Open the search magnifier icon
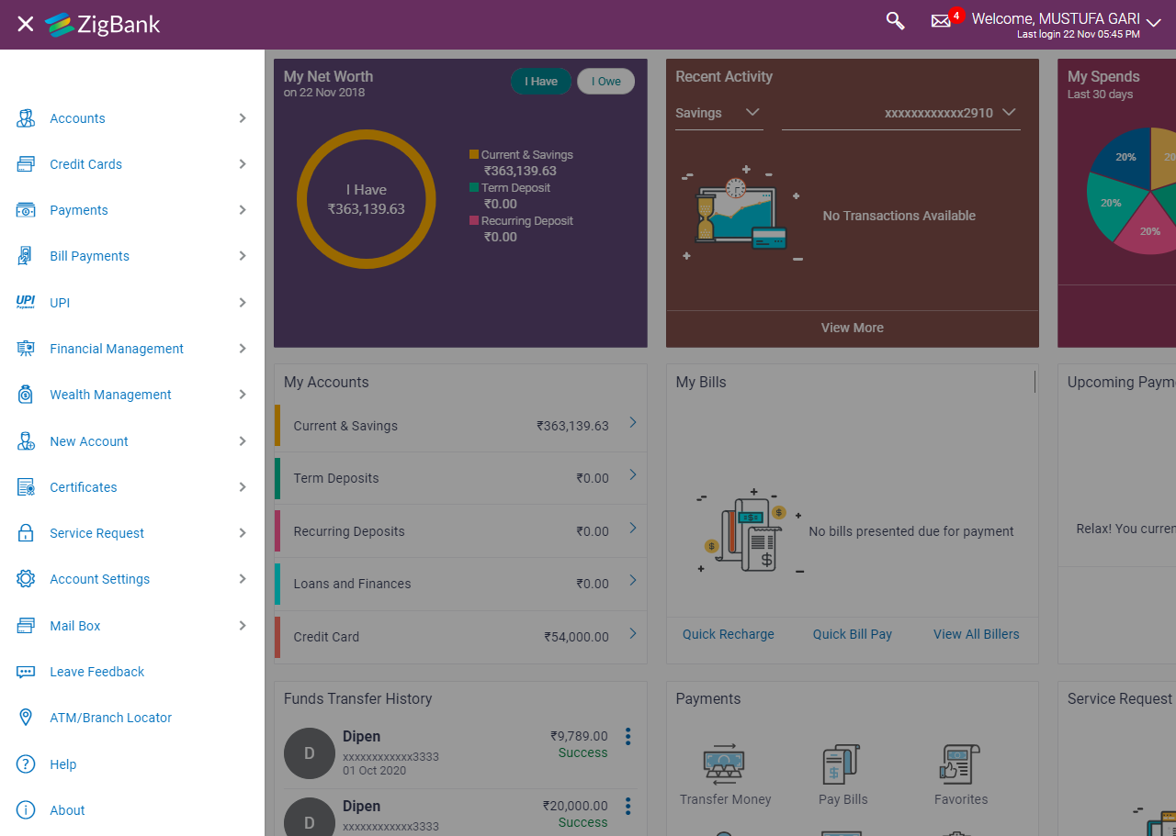 [895, 21]
